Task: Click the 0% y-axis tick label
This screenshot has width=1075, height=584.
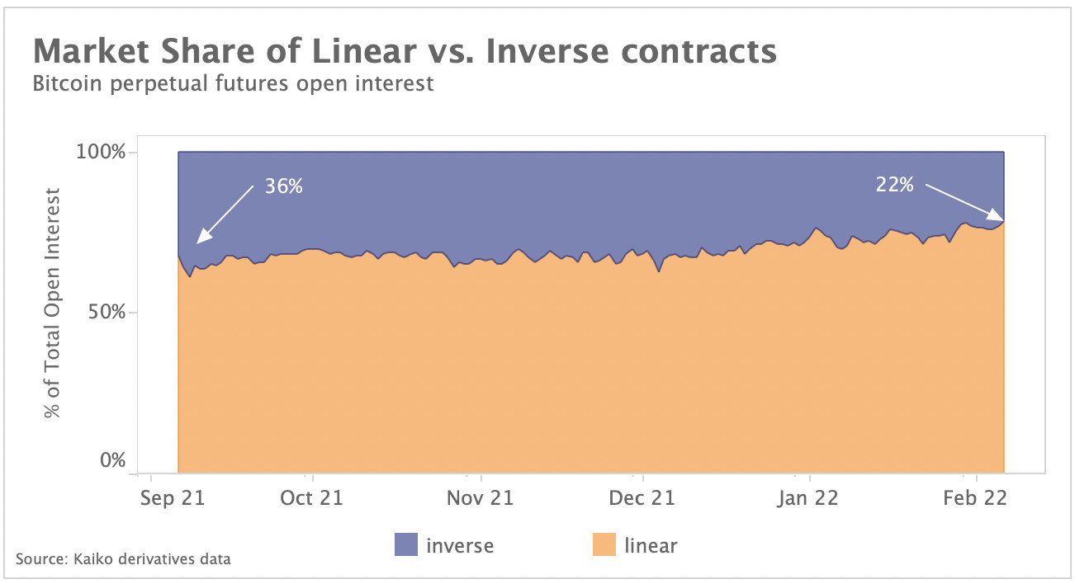Action: tap(111, 460)
